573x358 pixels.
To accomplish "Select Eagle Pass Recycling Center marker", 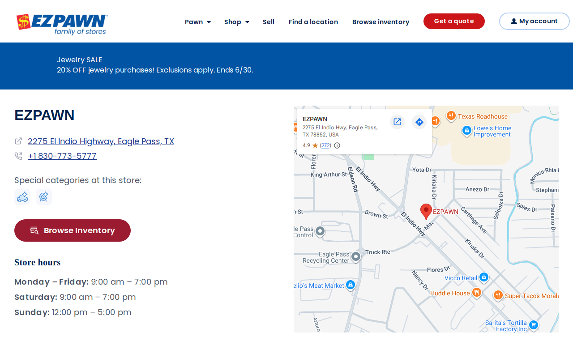I will [x=356, y=257].
